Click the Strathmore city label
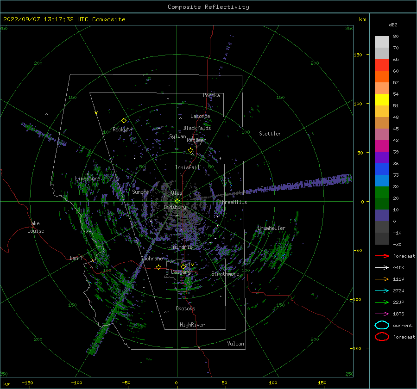The height and width of the screenshot is (389, 417). click(x=225, y=274)
